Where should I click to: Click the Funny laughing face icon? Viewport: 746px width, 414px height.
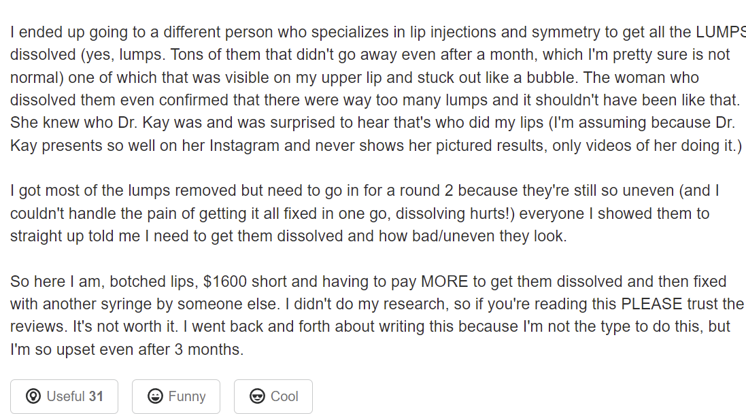(155, 396)
